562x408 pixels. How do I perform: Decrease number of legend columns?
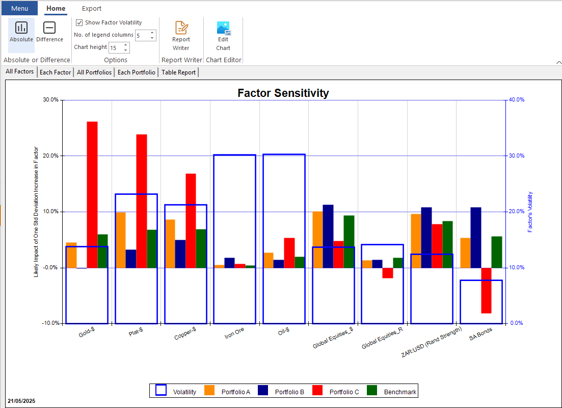(152, 38)
